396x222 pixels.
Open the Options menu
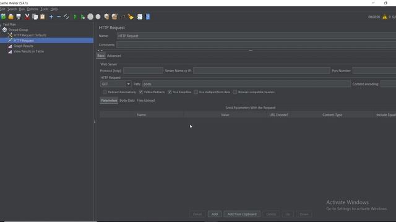(x=32, y=9)
